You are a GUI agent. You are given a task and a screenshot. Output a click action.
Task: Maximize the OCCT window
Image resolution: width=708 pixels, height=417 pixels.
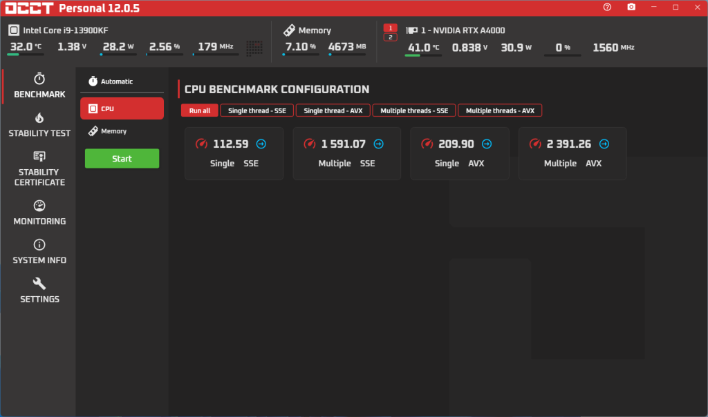(x=676, y=7)
